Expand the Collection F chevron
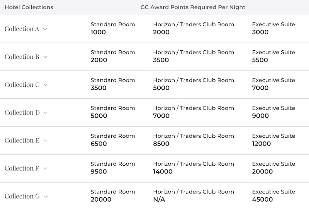Screen dimensions: 309x209 point(45,168)
